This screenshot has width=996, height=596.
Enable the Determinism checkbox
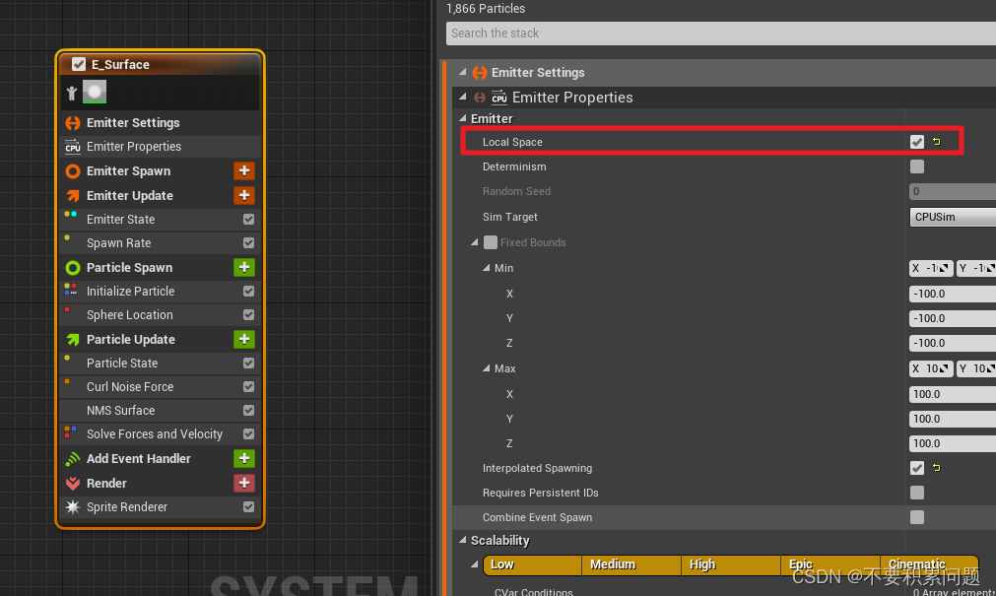[x=916, y=166]
